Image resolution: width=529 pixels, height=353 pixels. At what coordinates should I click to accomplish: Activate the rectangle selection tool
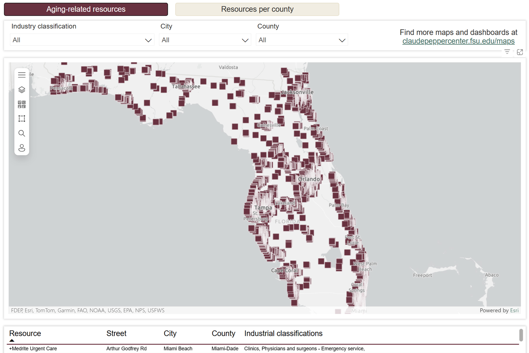[22, 119]
